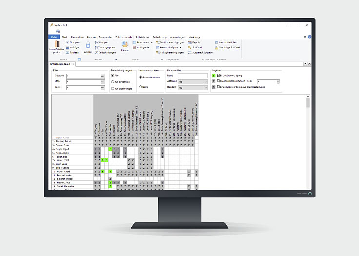The width and height of the screenshot is (359, 256).
Task: Select the 'Alle' Berechtigung radio button
Action: coord(113,75)
